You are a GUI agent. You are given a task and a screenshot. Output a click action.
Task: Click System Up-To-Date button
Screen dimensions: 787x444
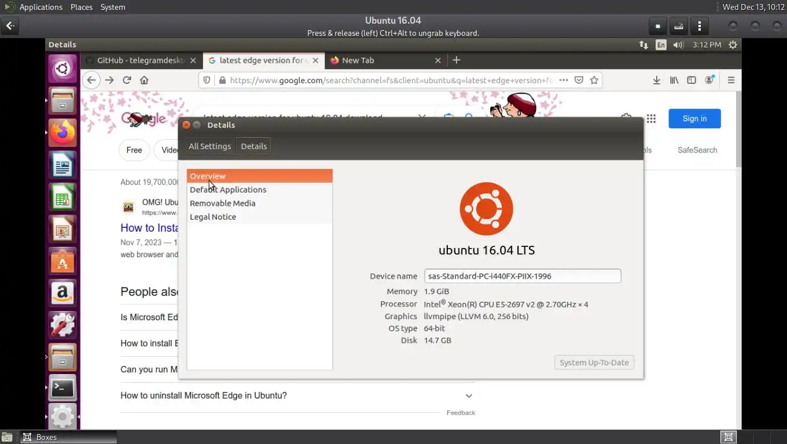594,362
